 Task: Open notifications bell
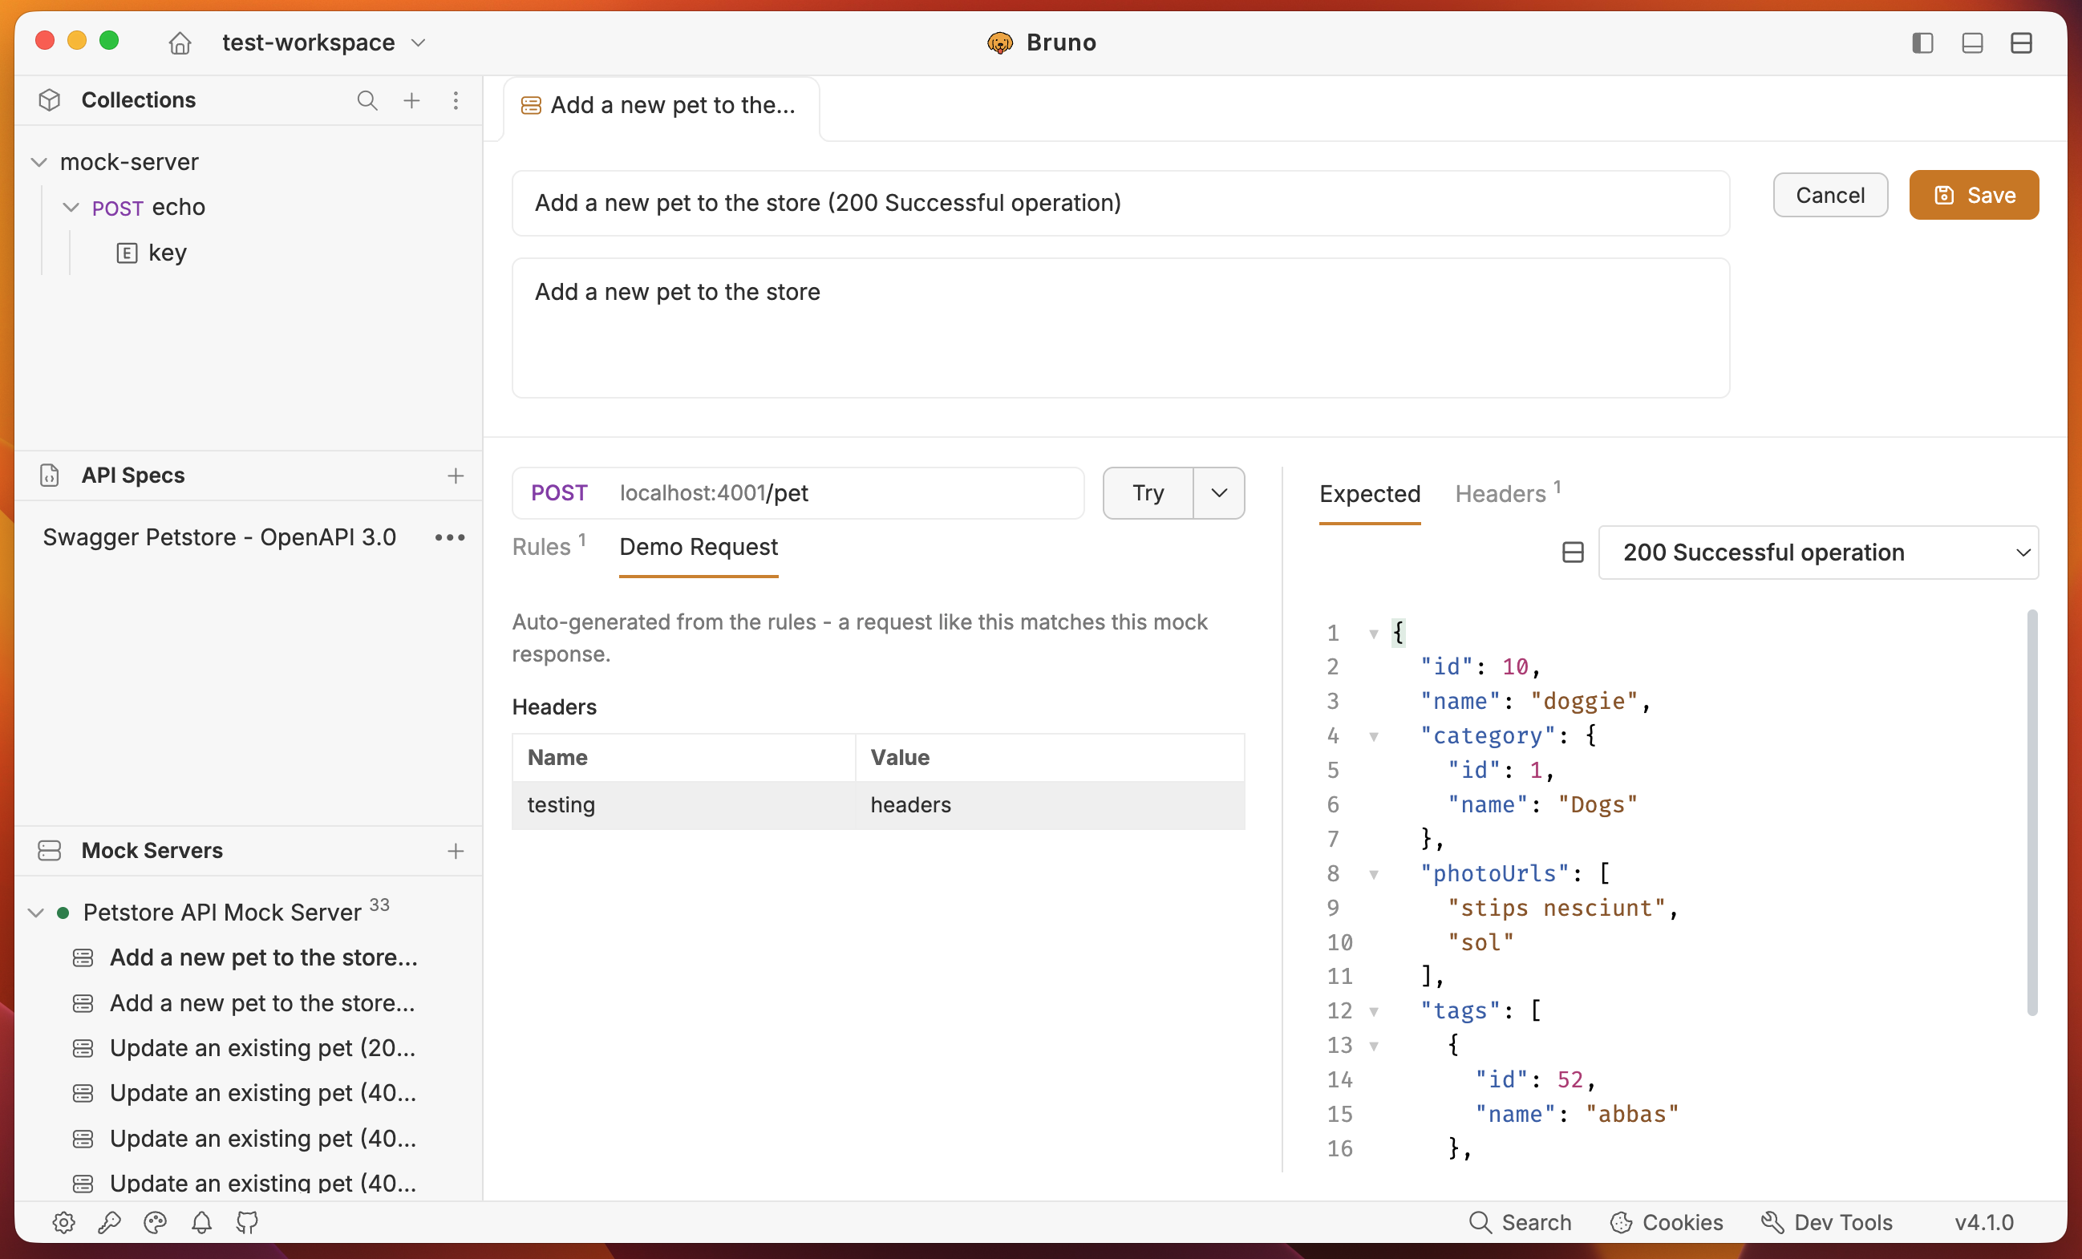[201, 1222]
